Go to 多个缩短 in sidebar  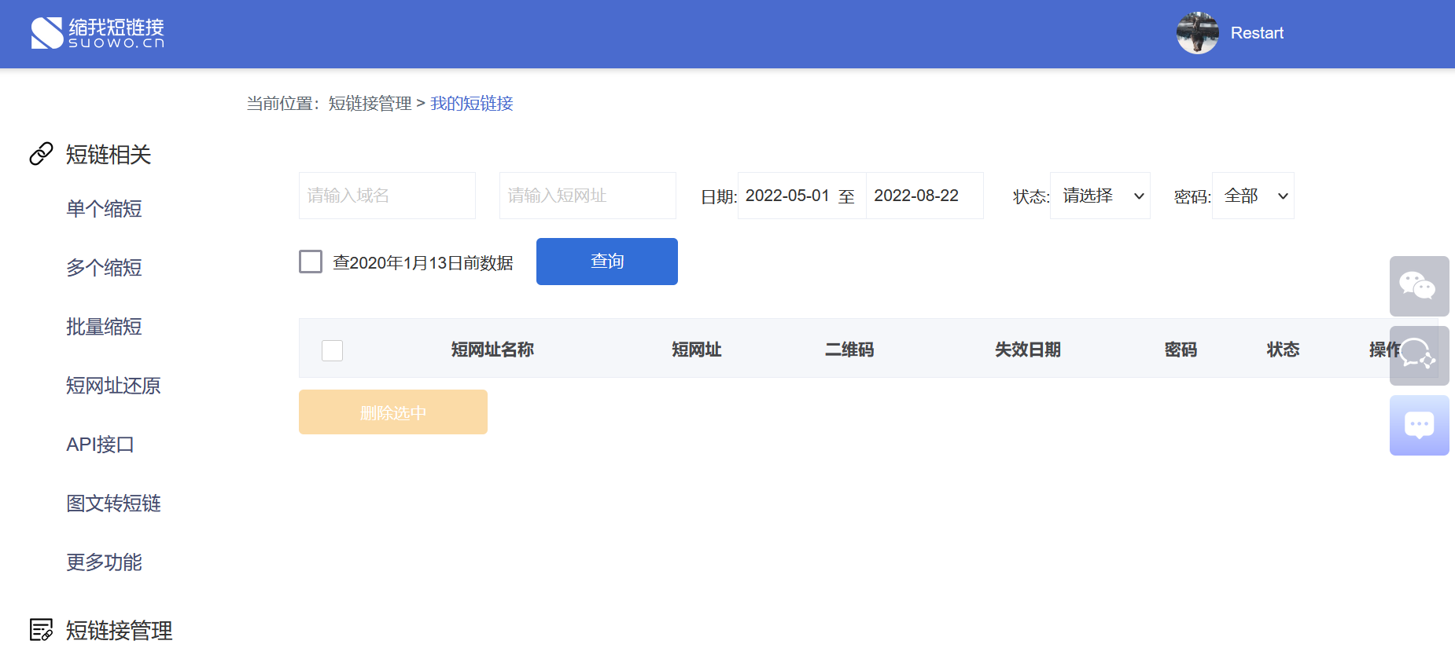(x=104, y=268)
